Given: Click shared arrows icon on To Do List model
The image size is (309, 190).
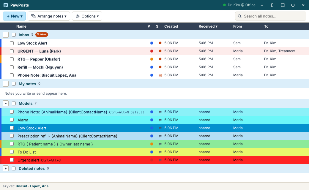Looking at the screenshot, I should (x=160, y=152).
